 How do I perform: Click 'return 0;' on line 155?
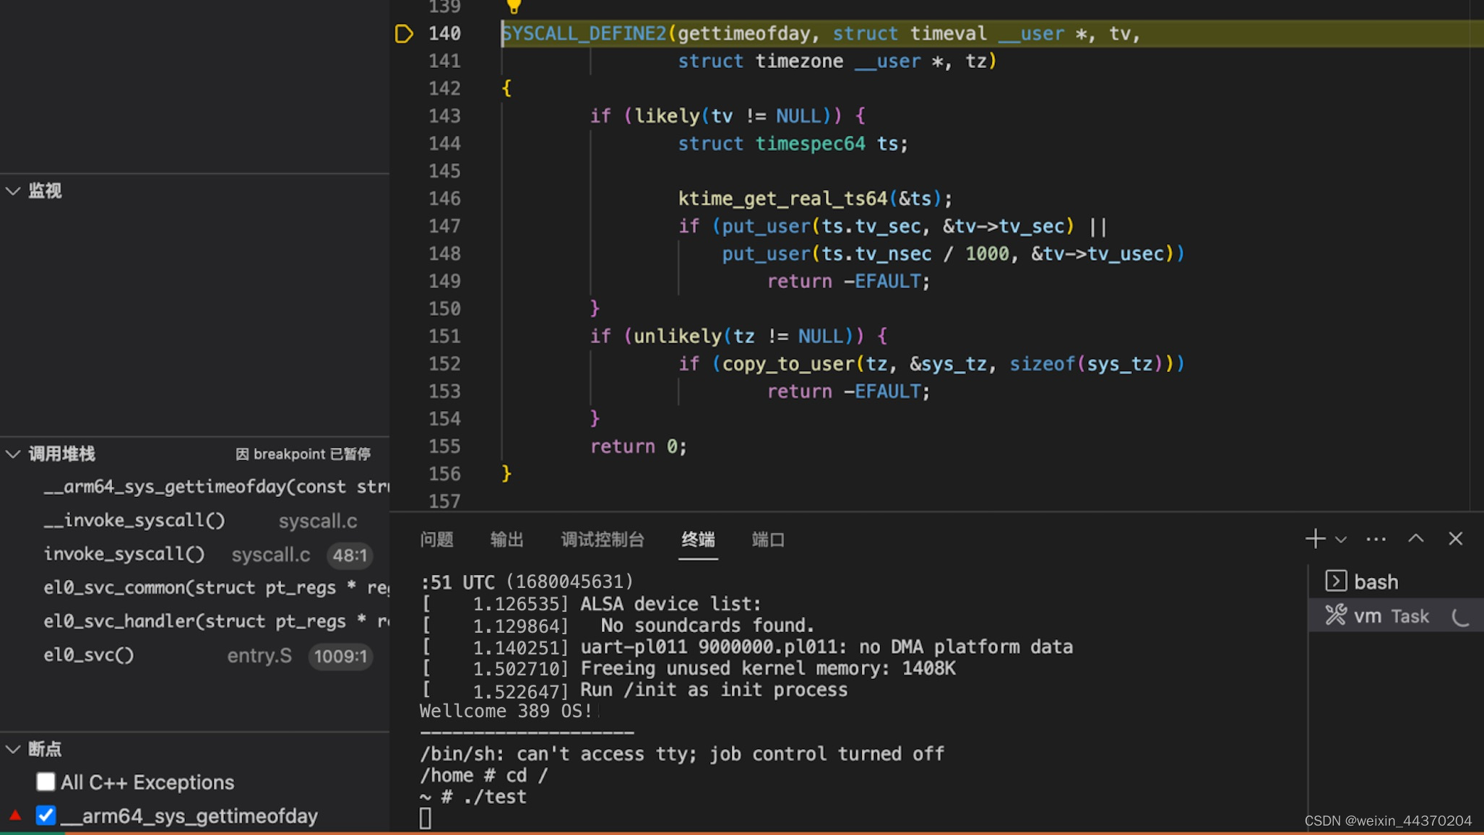[x=638, y=446]
